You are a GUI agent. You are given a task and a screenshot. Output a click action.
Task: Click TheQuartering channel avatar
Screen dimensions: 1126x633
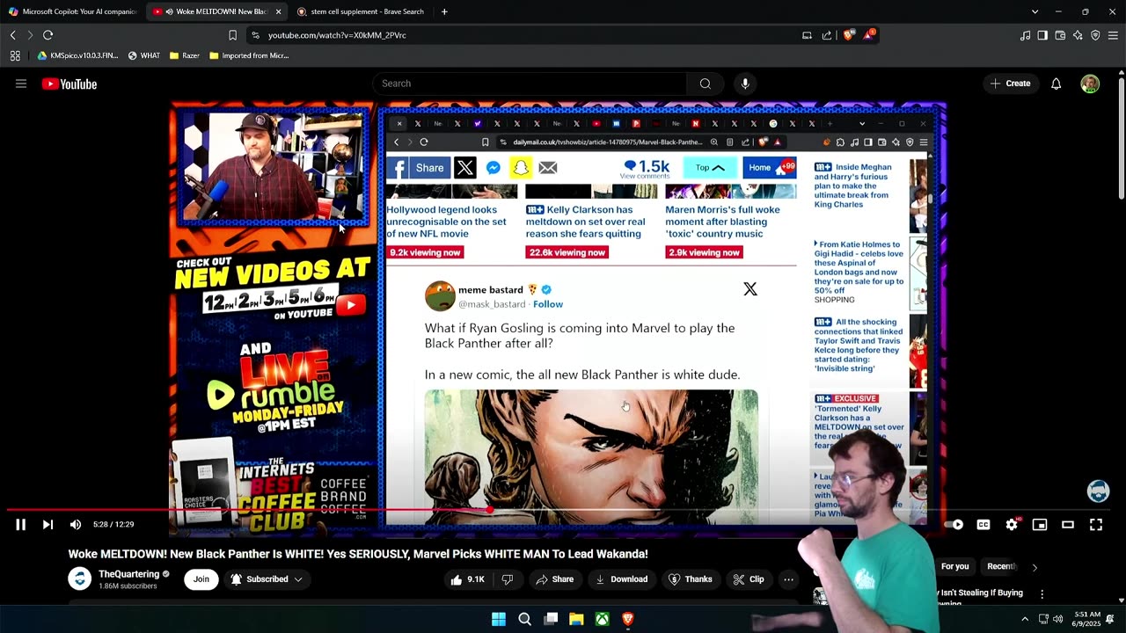79,578
